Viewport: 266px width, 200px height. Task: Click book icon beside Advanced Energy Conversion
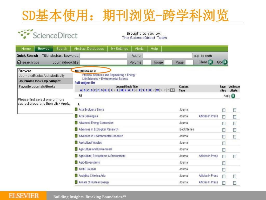point(76,123)
